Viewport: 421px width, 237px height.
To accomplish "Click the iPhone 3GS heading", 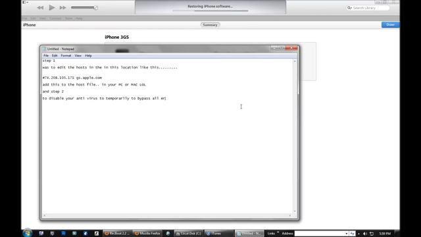I will point(117,37).
